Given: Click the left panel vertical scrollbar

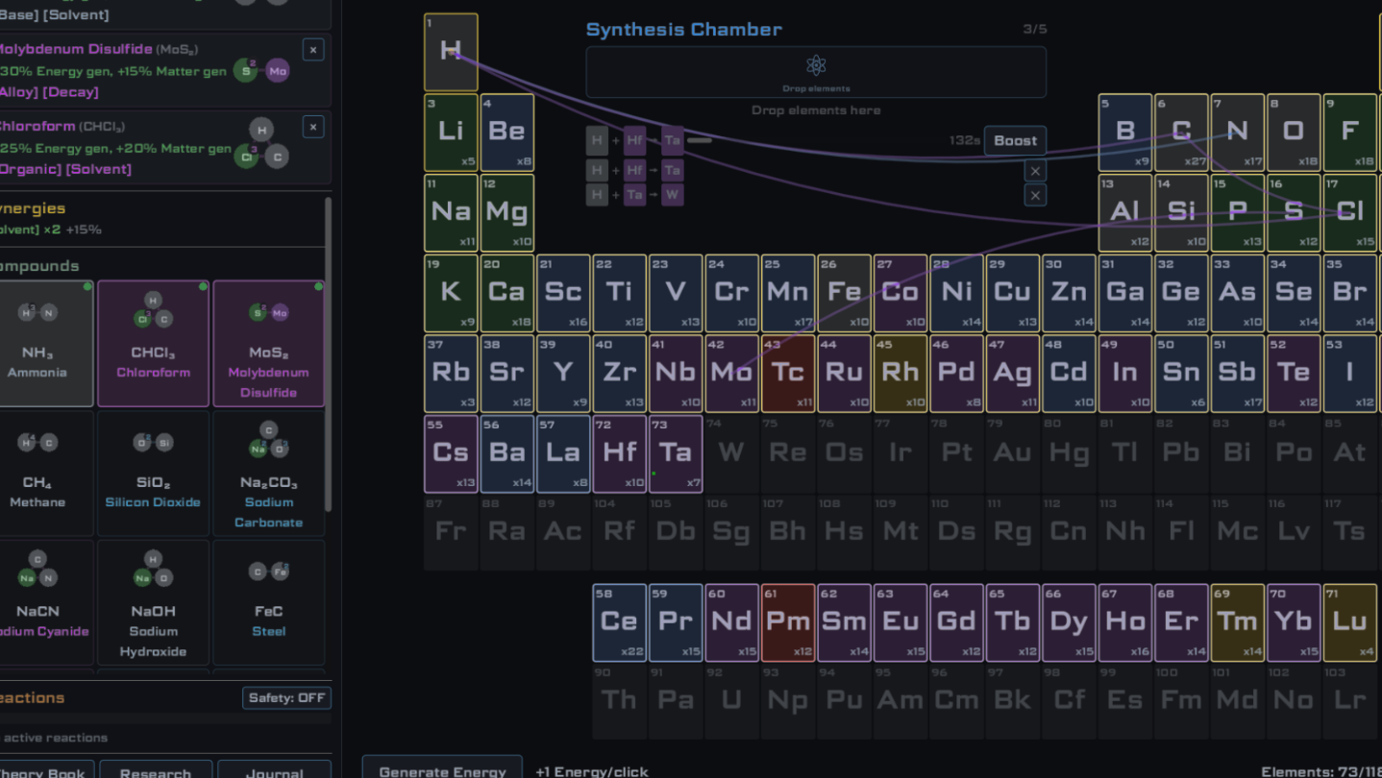Looking at the screenshot, I should [328, 355].
